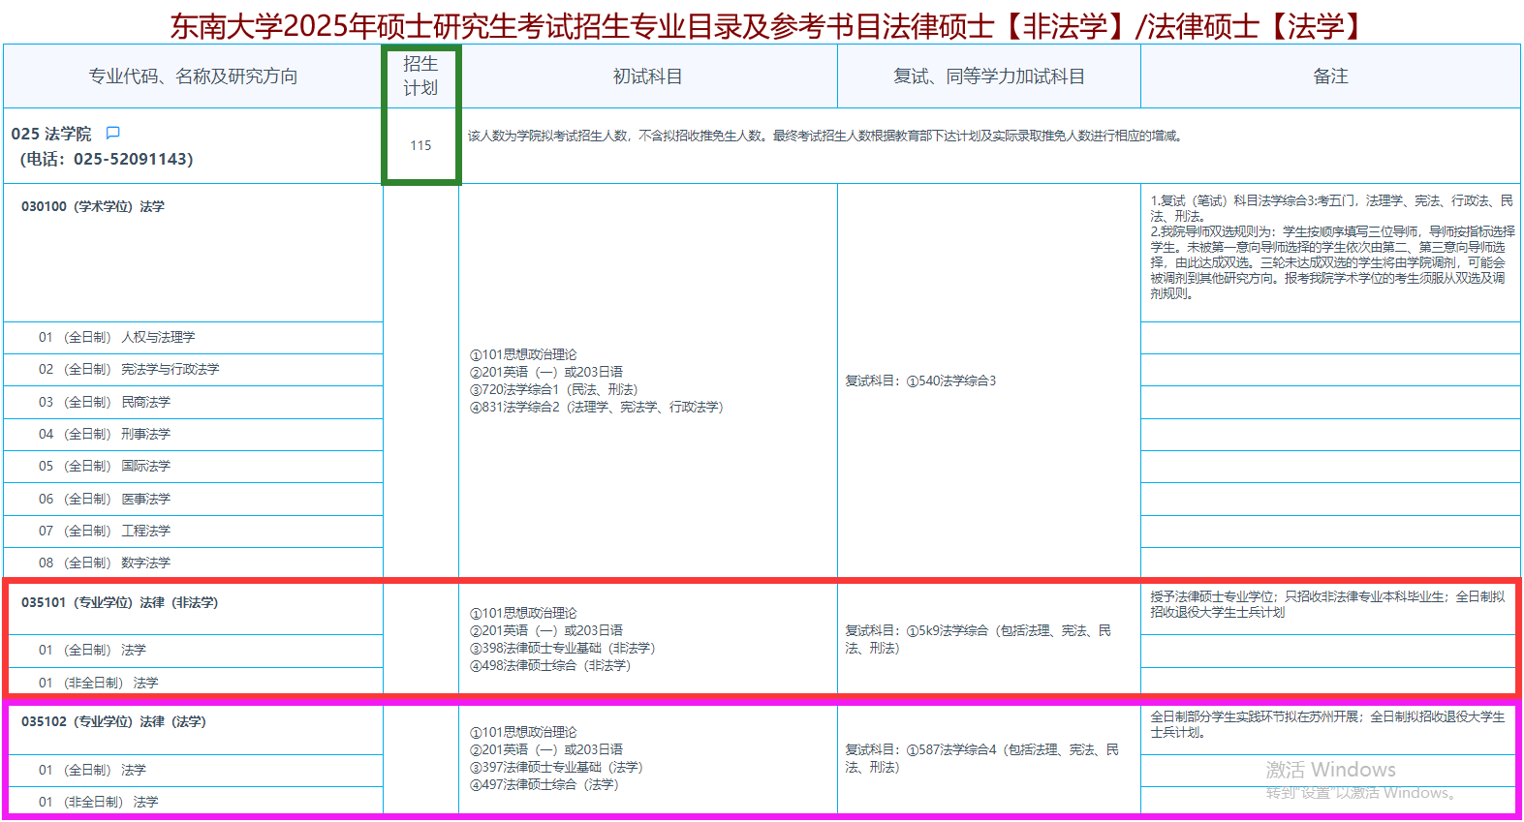Image resolution: width=1524 pixels, height=822 pixels.
Task: Click the comment icon beside 025 法学院
Action: 112,133
